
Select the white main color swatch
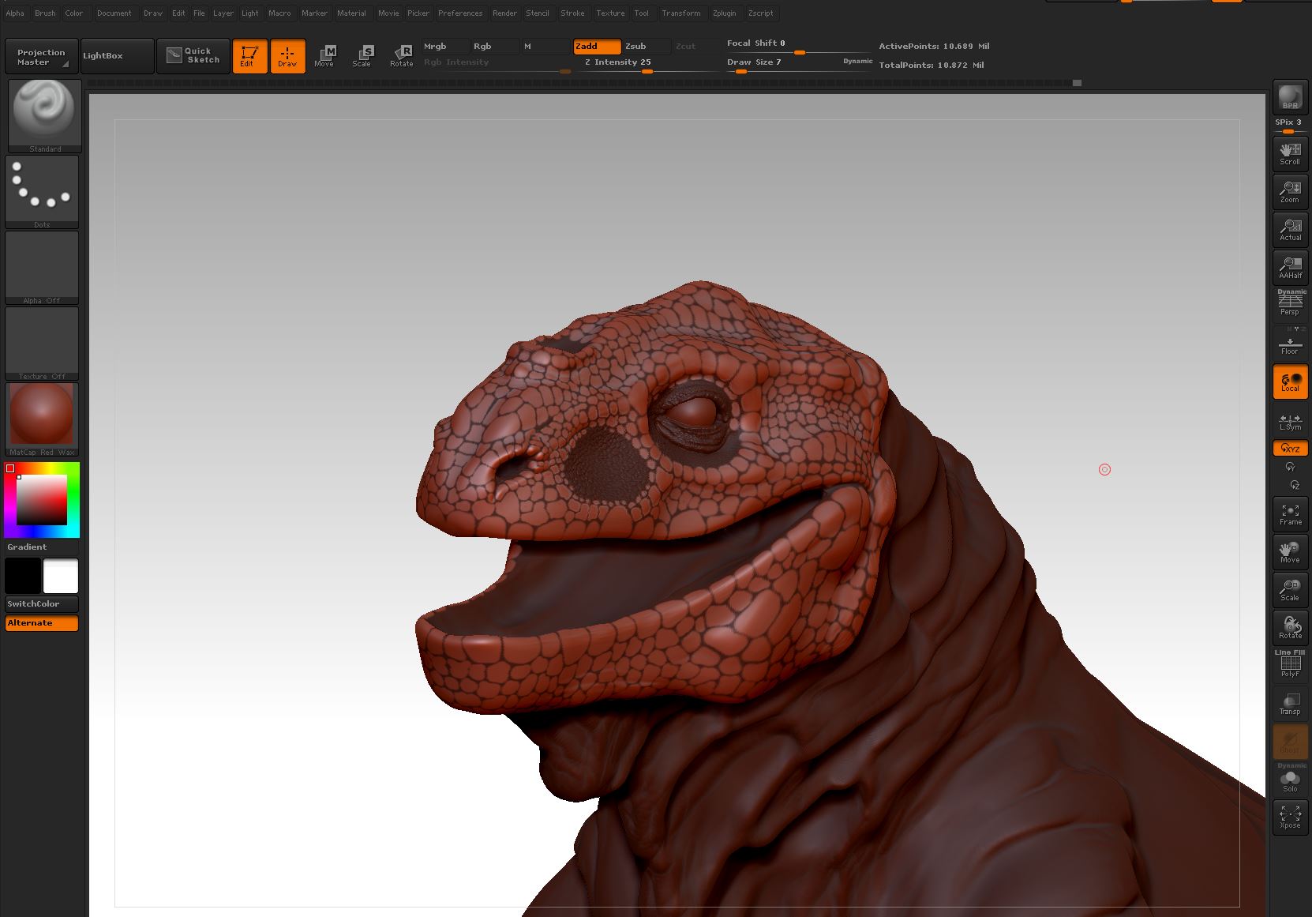(61, 576)
